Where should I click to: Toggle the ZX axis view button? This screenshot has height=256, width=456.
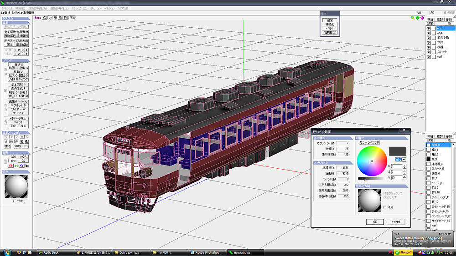(x=16, y=166)
